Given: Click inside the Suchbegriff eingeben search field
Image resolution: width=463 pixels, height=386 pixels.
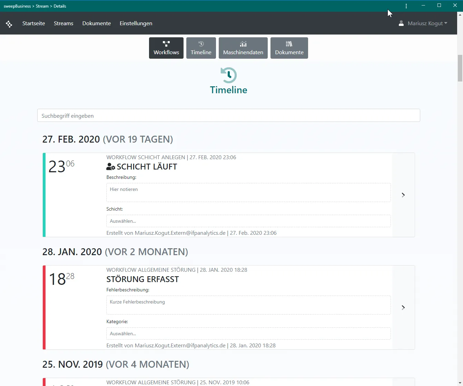Looking at the screenshot, I should pos(228,115).
